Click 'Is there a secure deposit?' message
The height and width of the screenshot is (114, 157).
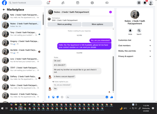(x=64, y=76)
